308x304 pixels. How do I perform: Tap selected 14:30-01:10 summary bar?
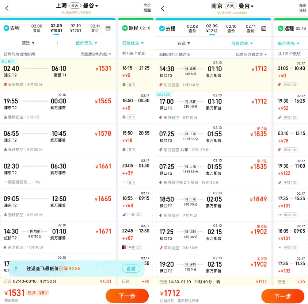[x=213, y=282]
